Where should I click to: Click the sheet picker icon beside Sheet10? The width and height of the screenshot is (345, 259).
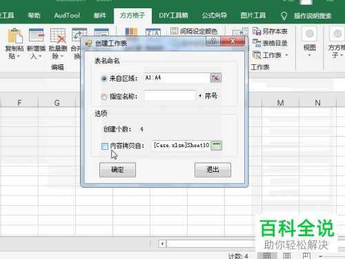216,146
